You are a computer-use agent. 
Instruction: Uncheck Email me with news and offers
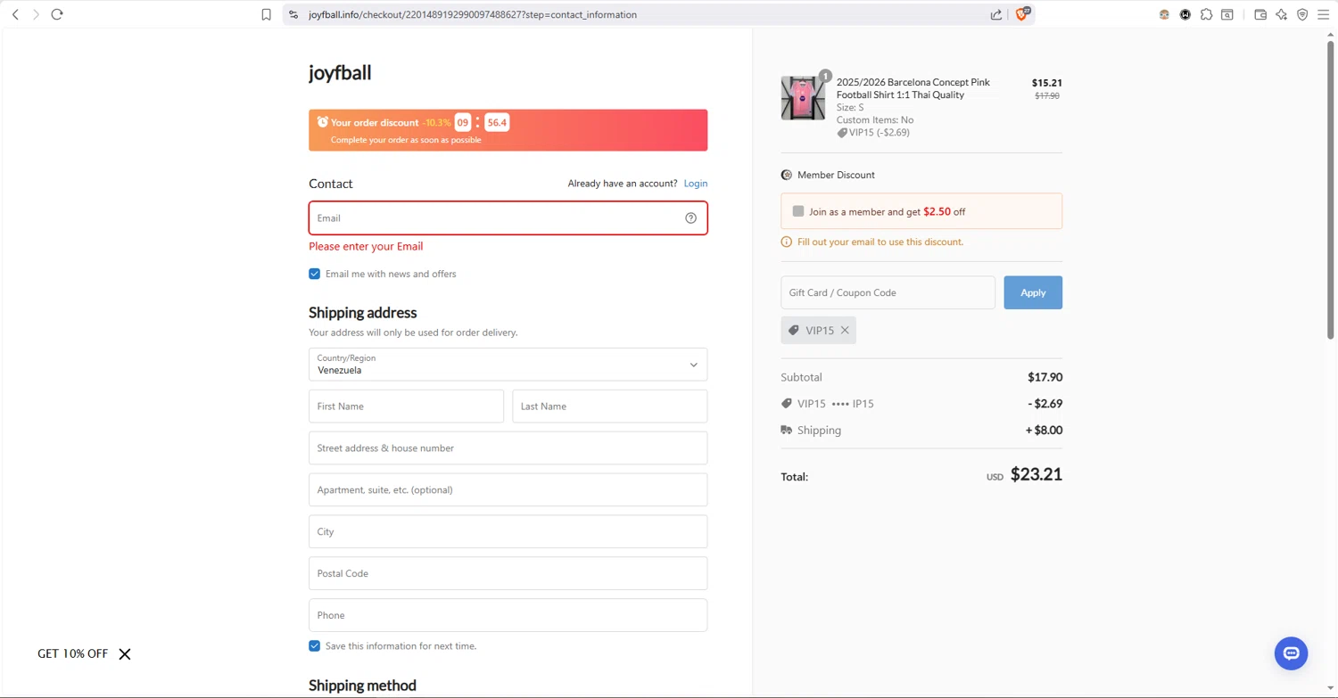click(314, 274)
